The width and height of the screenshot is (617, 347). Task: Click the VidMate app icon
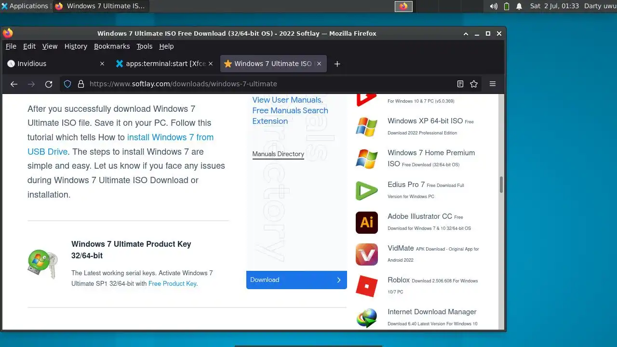pos(367,254)
